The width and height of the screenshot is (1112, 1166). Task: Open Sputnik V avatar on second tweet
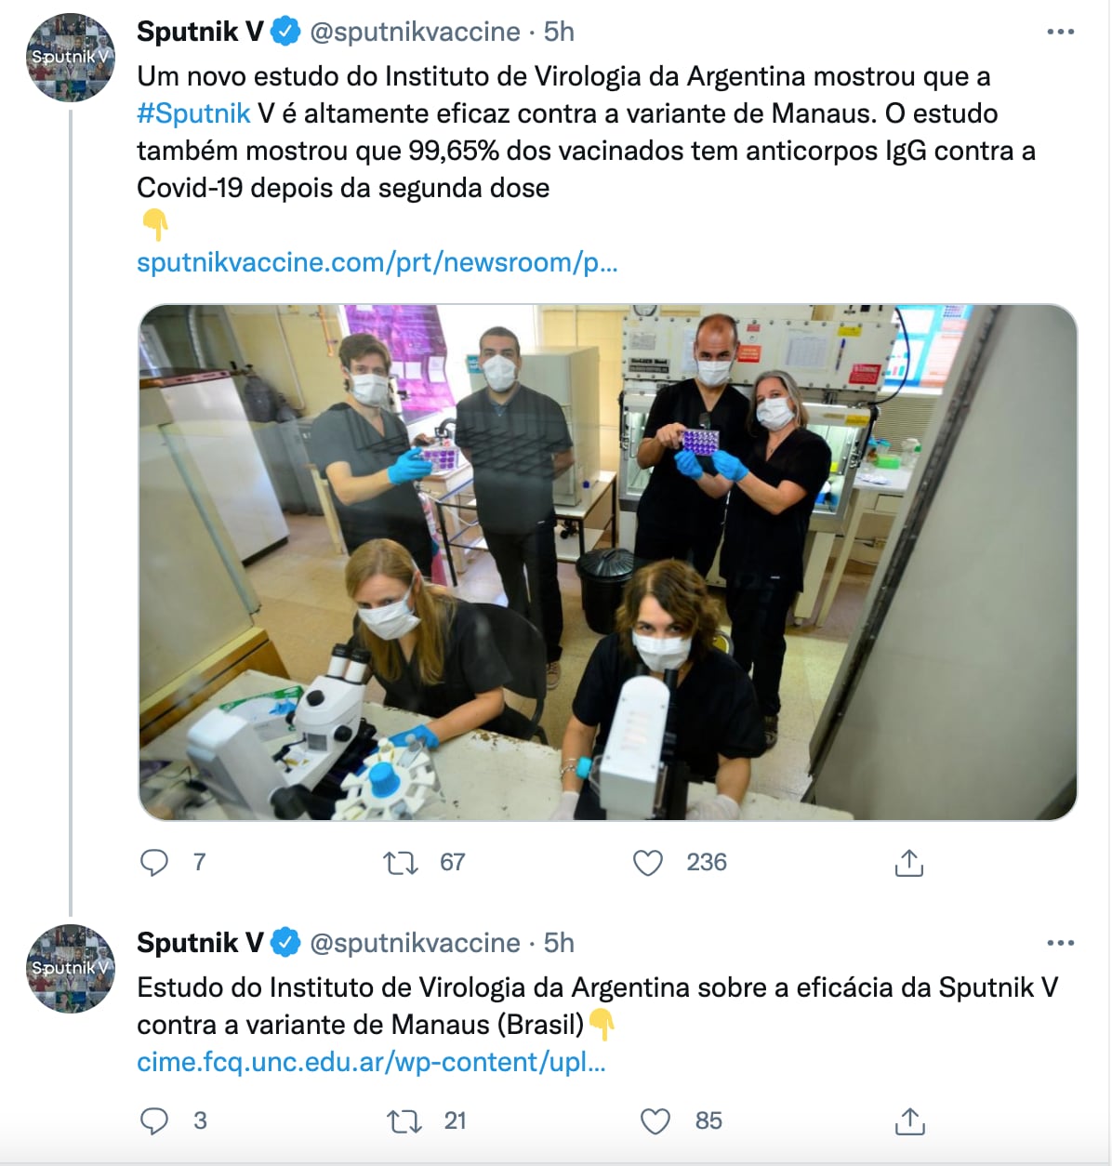pyautogui.click(x=71, y=969)
